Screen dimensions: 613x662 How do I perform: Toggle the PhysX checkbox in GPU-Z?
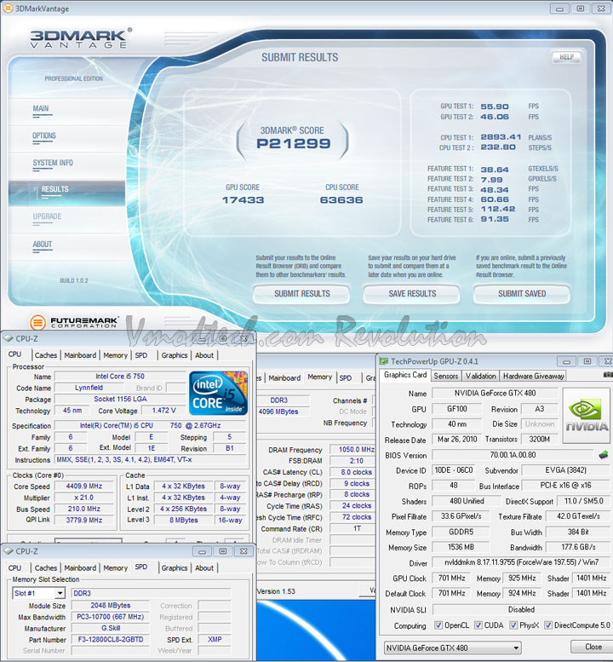tap(513, 625)
